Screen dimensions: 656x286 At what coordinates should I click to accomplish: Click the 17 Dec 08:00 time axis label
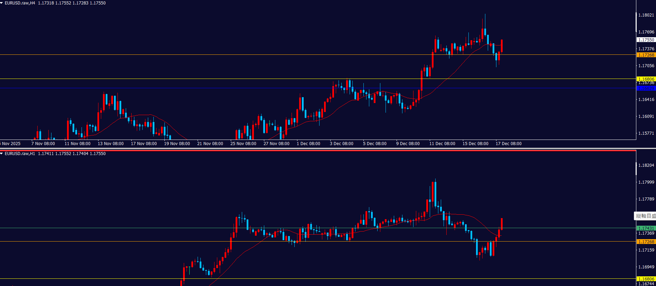point(508,144)
